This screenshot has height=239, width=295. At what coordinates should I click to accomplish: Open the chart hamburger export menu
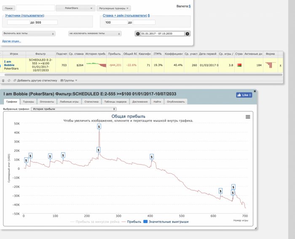tap(248, 117)
